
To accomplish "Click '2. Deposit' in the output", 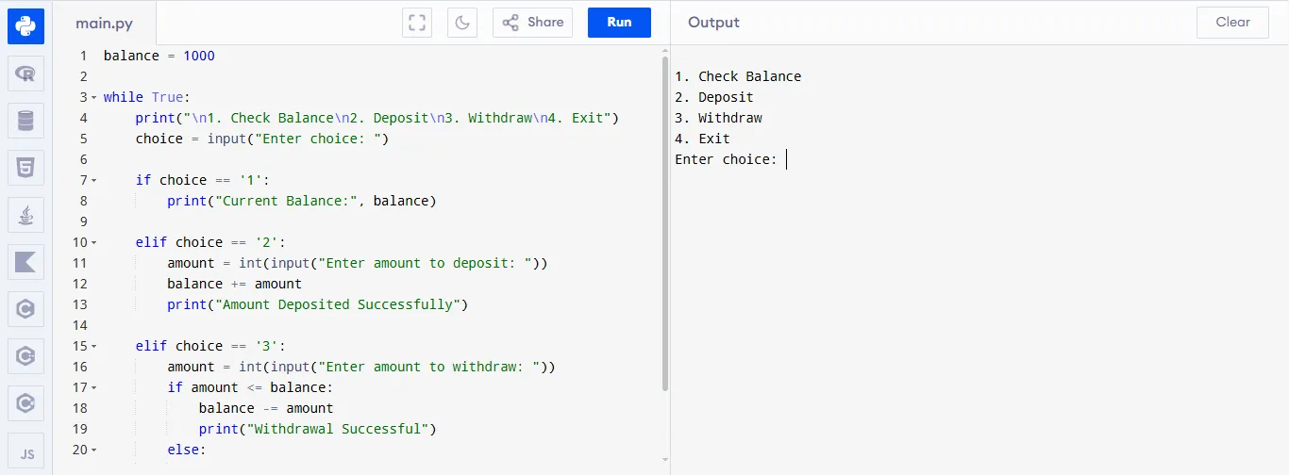I will pyautogui.click(x=714, y=97).
